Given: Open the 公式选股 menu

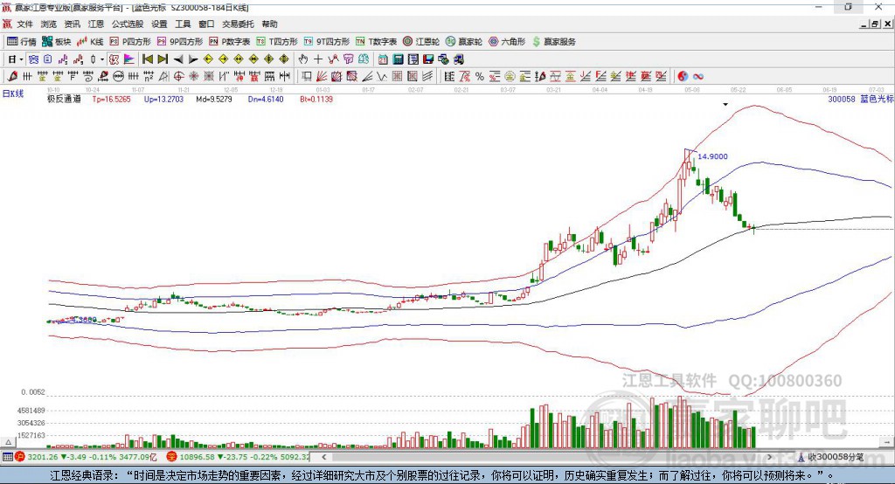Looking at the screenshot, I should [x=128, y=24].
